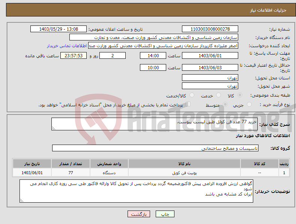Click the quantity cell 77

tap(71, 173)
